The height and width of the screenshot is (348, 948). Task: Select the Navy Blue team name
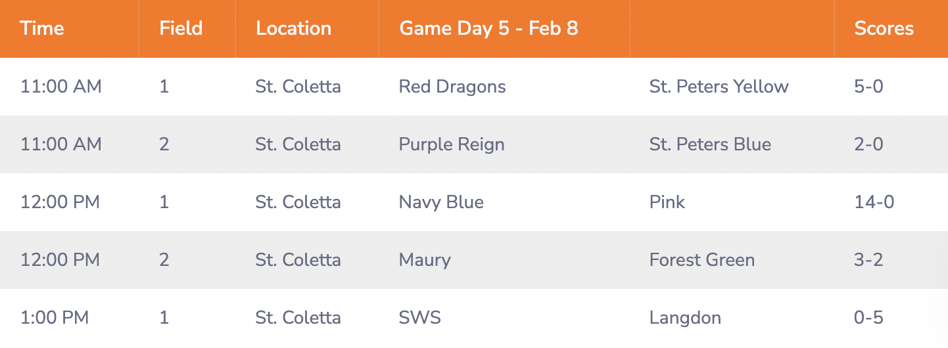(x=441, y=202)
